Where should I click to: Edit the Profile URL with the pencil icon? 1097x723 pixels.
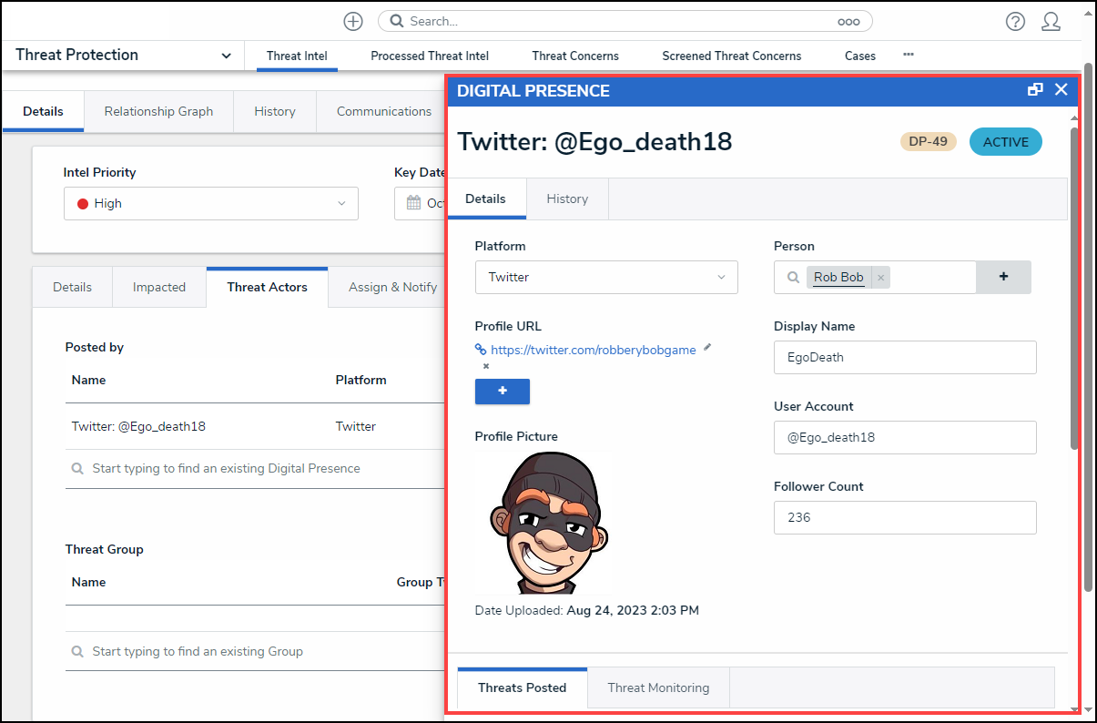coord(707,347)
